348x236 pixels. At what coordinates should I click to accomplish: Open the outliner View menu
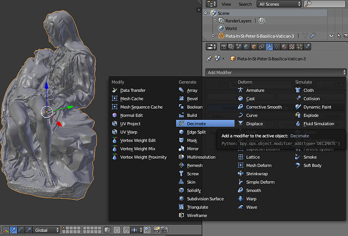tap(226, 4)
